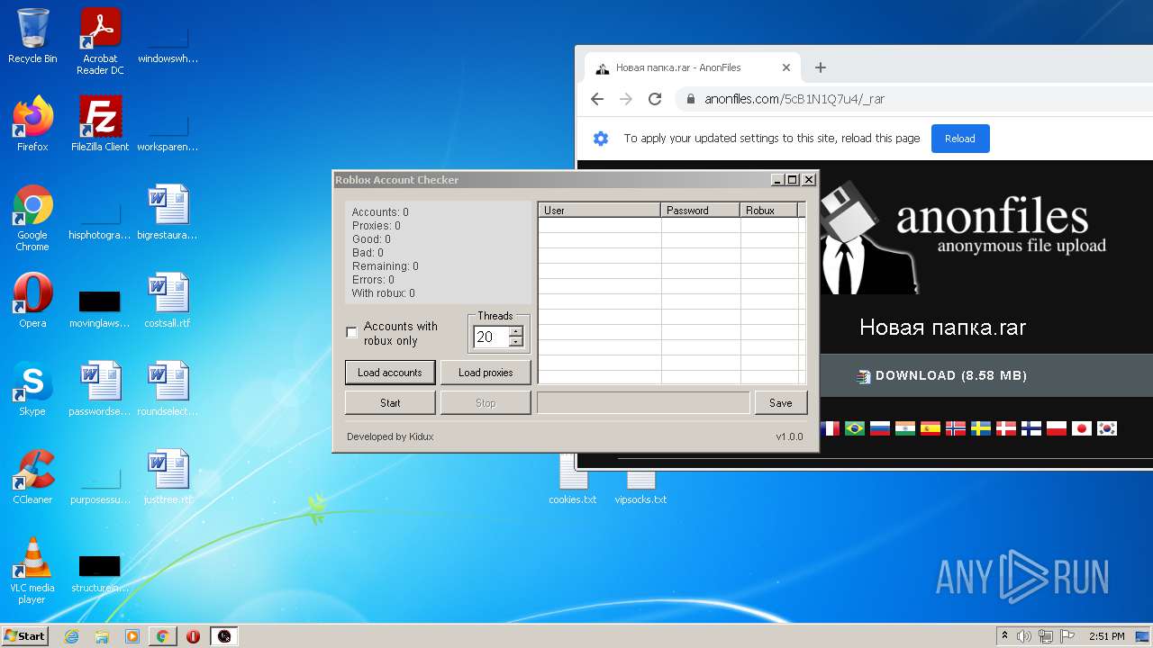Choose the Spain flag language

coord(931,428)
